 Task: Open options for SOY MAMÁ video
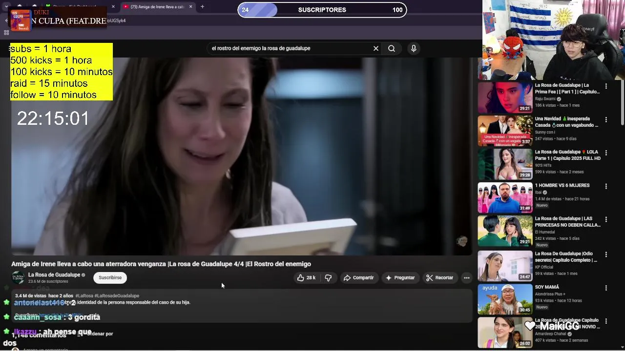[606, 288]
